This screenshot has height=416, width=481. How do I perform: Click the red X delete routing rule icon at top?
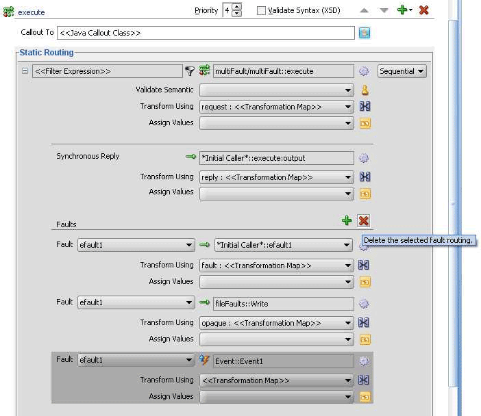pyautogui.click(x=423, y=10)
